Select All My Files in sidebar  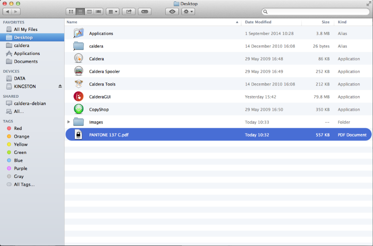[25, 30]
